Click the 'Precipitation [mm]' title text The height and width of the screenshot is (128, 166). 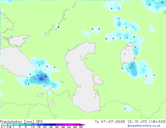click(x=17, y=122)
